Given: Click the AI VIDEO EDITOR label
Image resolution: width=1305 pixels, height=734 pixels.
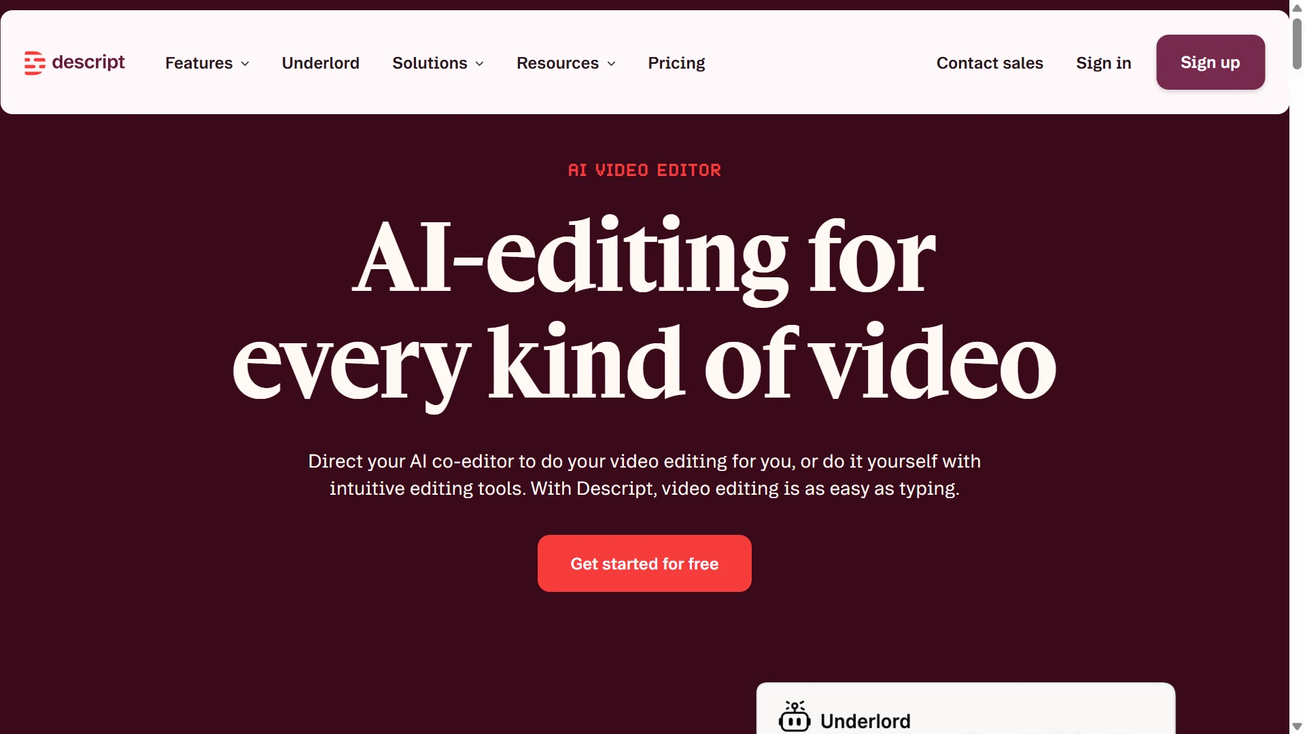Looking at the screenshot, I should 644,170.
